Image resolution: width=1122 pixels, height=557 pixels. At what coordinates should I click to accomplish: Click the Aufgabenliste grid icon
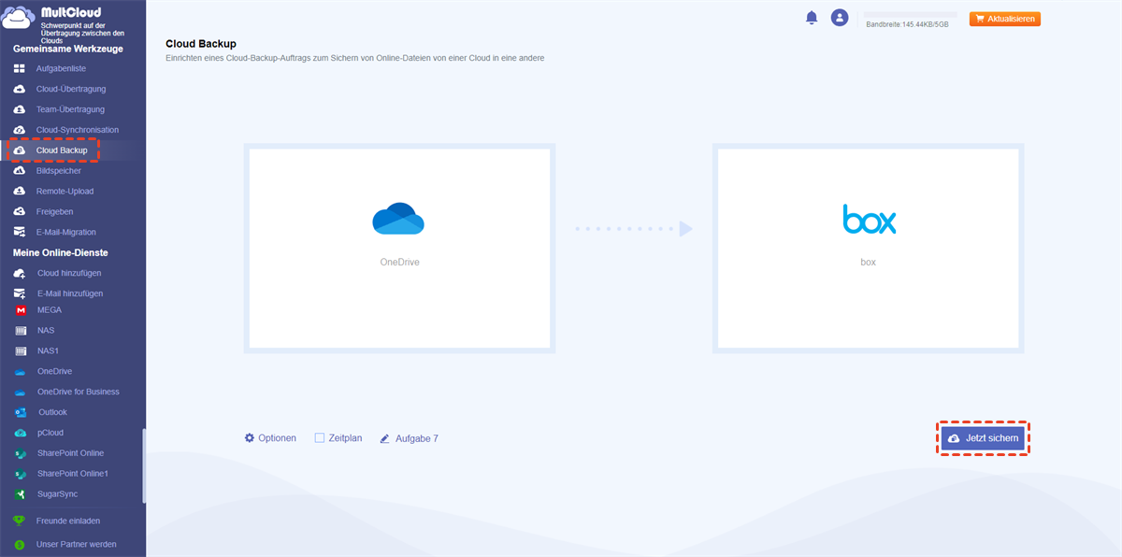click(x=19, y=69)
